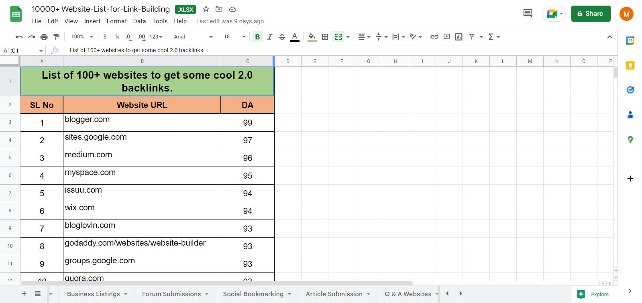Switch to the Social Bookmarking sheet tab

point(253,294)
